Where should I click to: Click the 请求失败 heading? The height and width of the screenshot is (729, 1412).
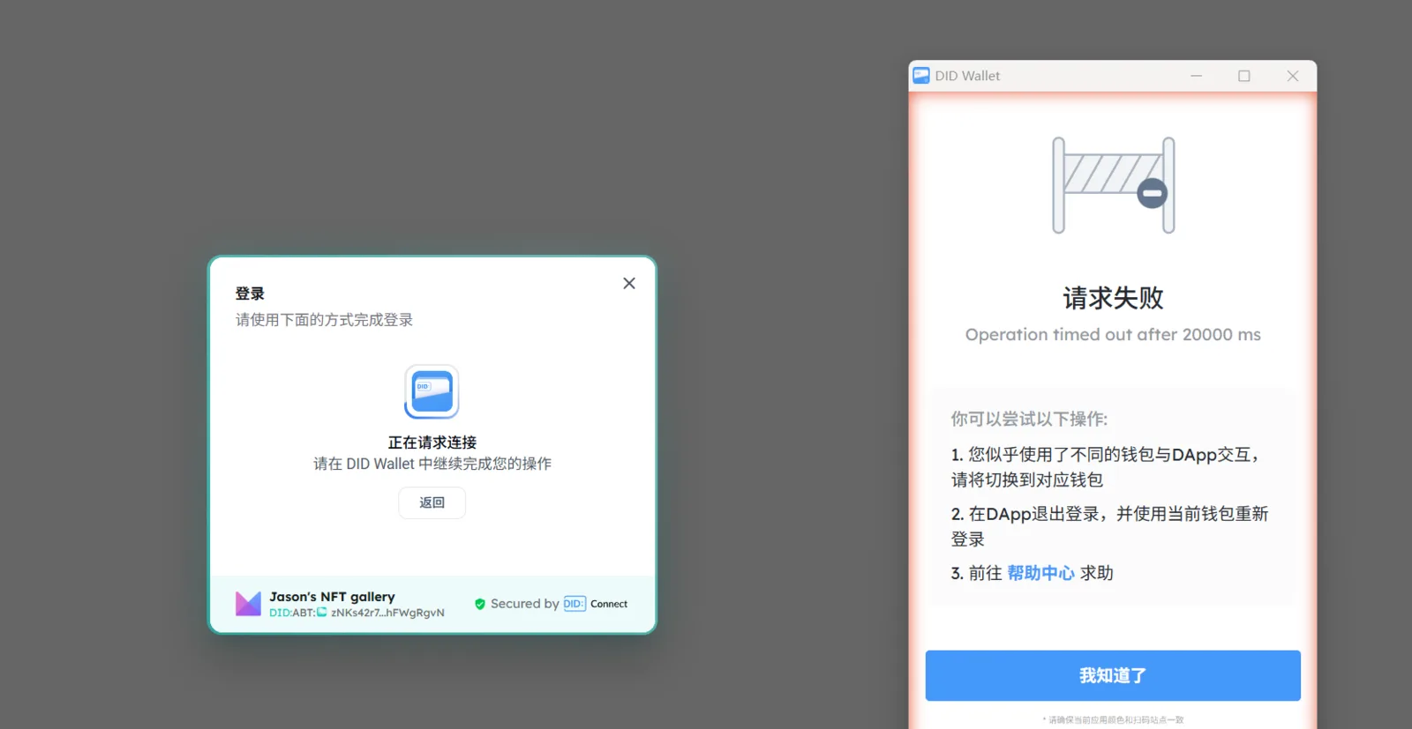tap(1113, 298)
